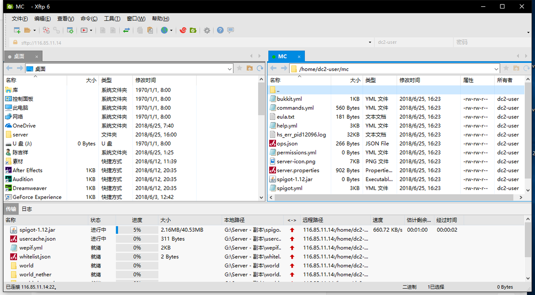Click the chat feedback bubble icon
Viewport: 535px width, 295px height.
click(x=231, y=31)
